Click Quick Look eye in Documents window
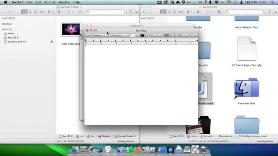The image size is (278, 156). tap(219, 12)
